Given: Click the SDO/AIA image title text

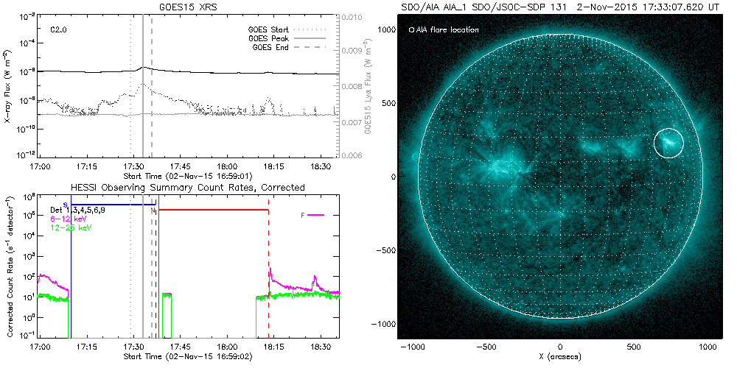Looking at the screenshot, I should 560,7.
